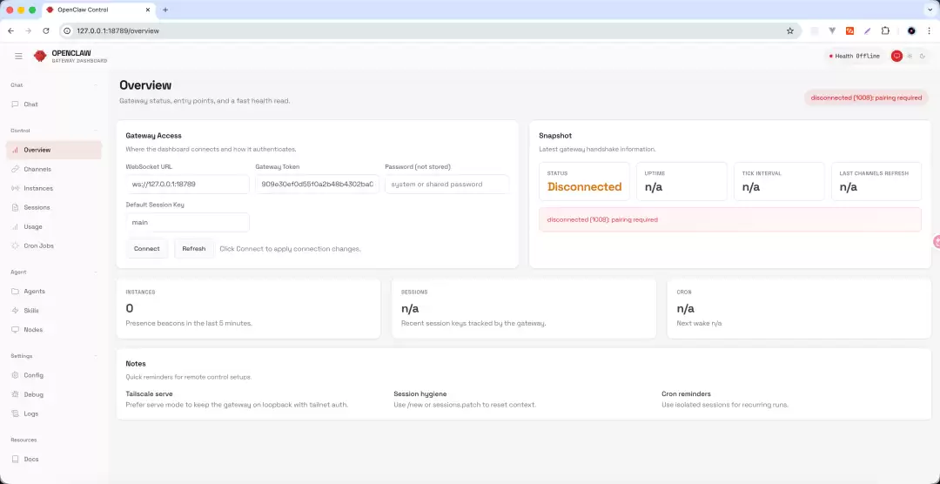This screenshot has height=484, width=940.
Task: Open Channels via its link icon
Action: pyautogui.click(x=15, y=169)
